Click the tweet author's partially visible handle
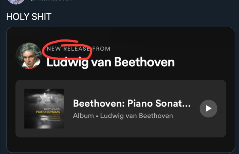This screenshot has height=154, width=239. pos(51,0)
